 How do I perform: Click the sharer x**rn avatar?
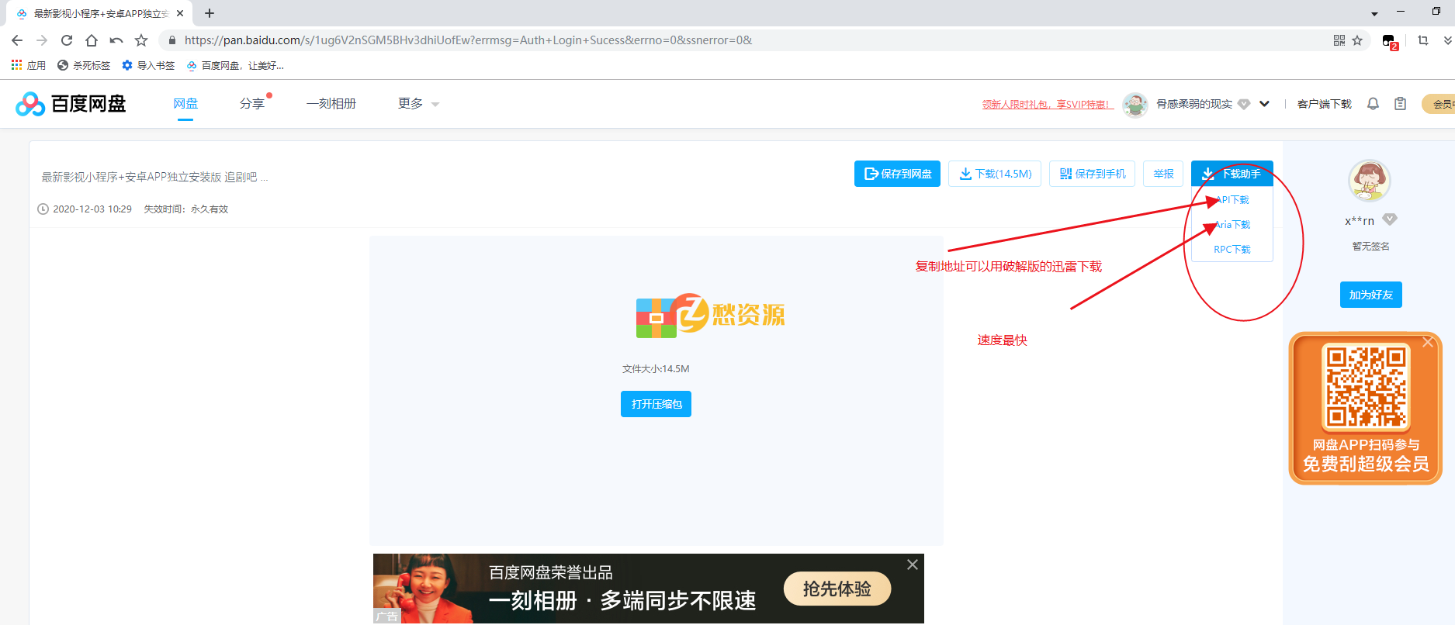[x=1369, y=181]
